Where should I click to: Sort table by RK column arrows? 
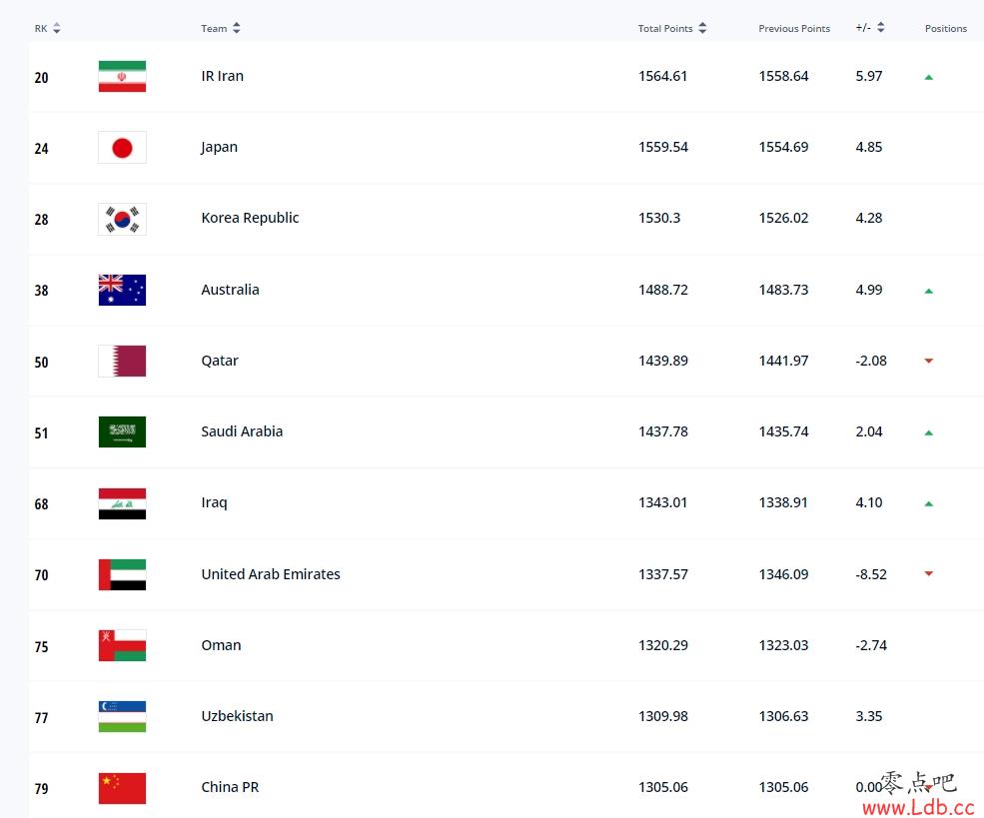57,28
